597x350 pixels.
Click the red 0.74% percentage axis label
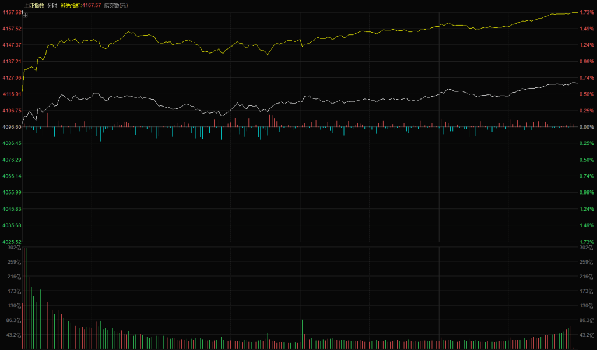coord(586,77)
